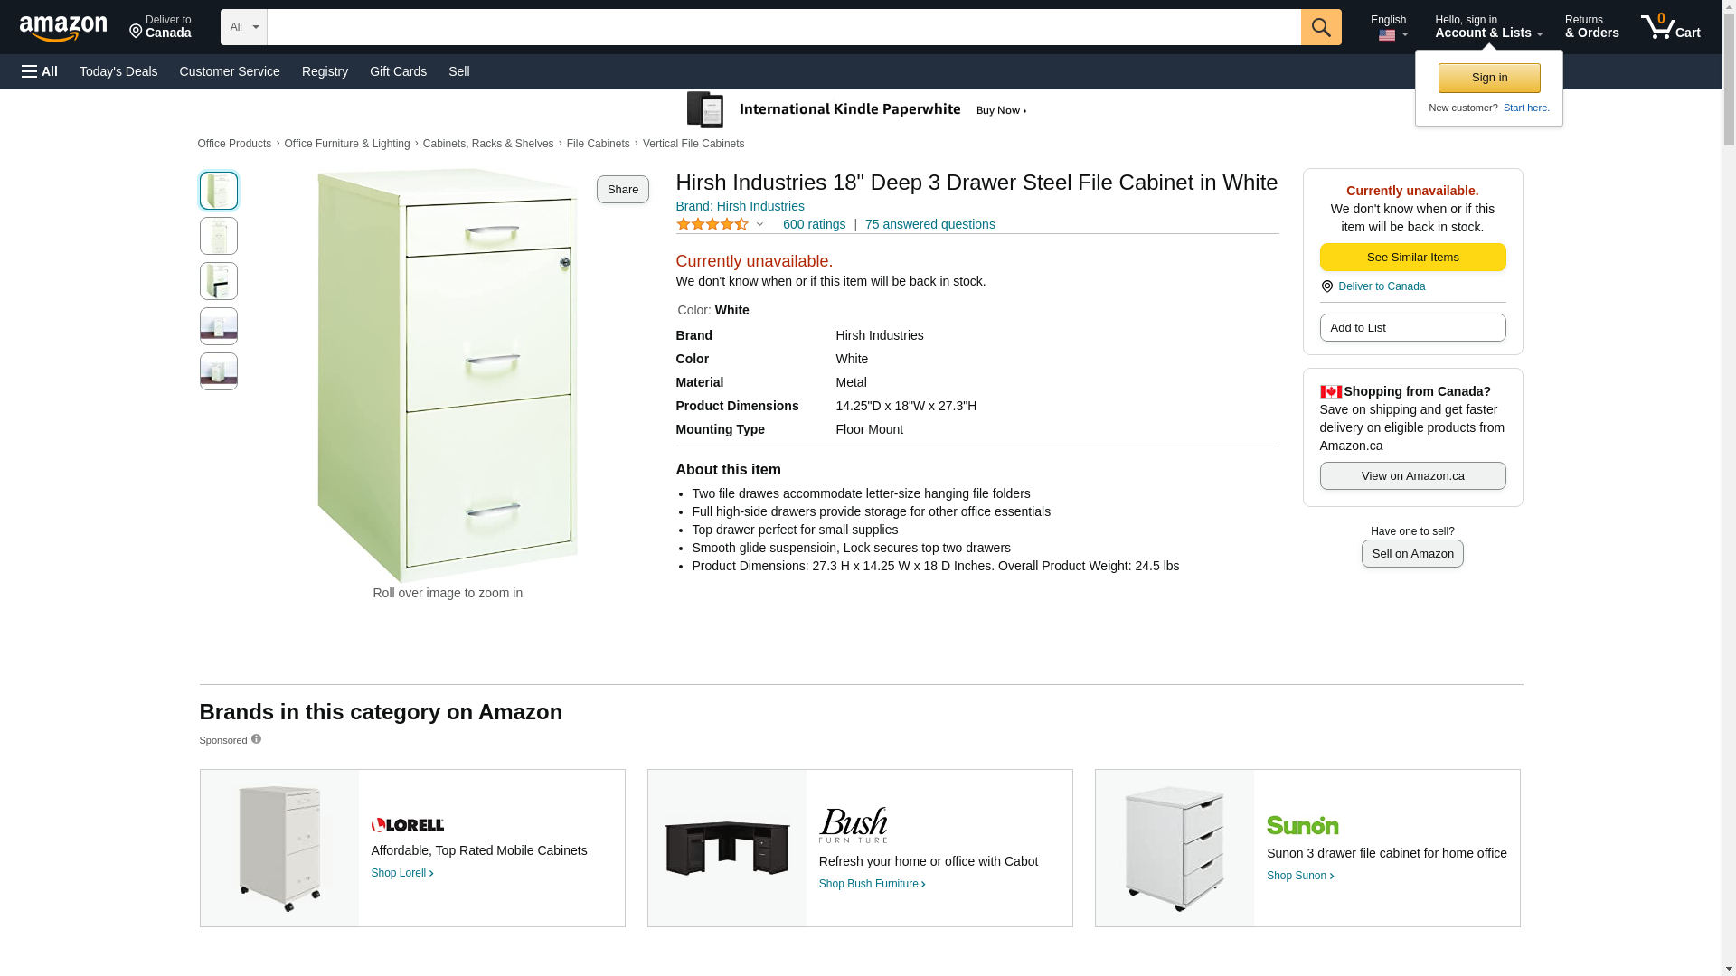1736x976 pixels.
Task: Open the All hamburger menu
Action: [40, 71]
